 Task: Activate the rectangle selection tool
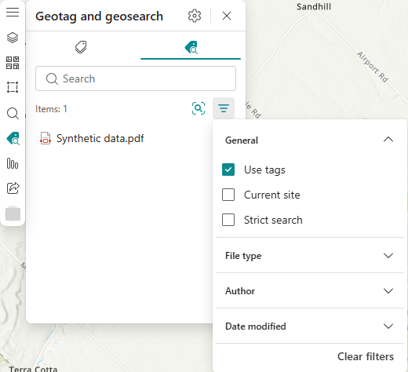tap(13, 87)
